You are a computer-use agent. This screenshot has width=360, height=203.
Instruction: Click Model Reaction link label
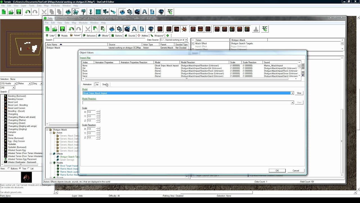pos(89,99)
